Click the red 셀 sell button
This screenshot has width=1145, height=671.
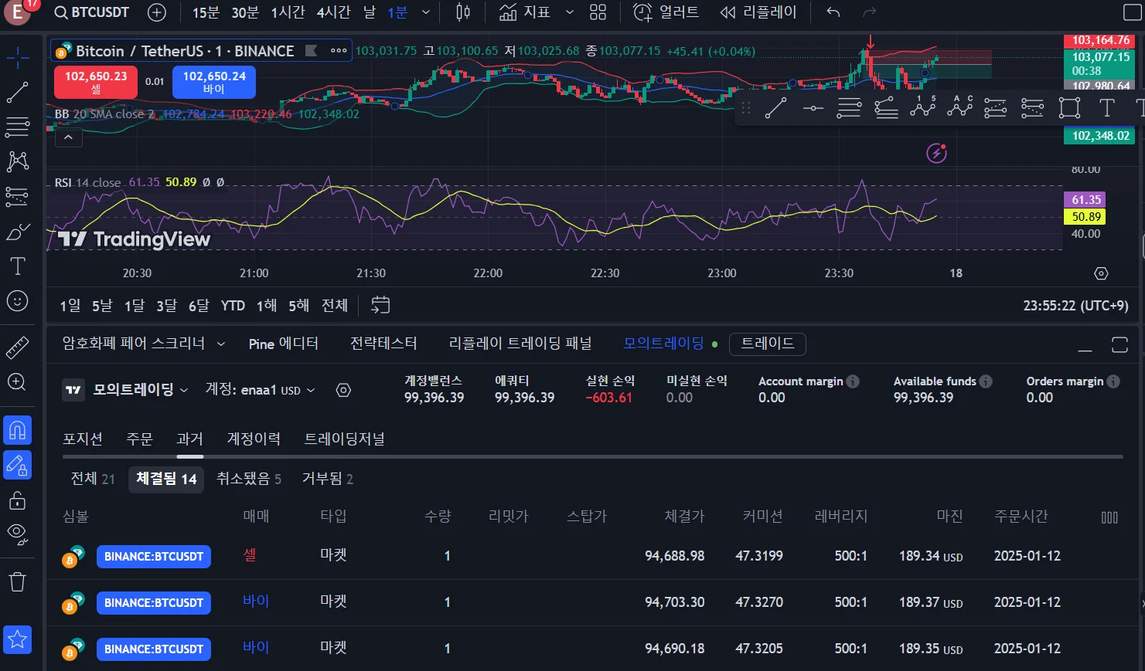96,82
